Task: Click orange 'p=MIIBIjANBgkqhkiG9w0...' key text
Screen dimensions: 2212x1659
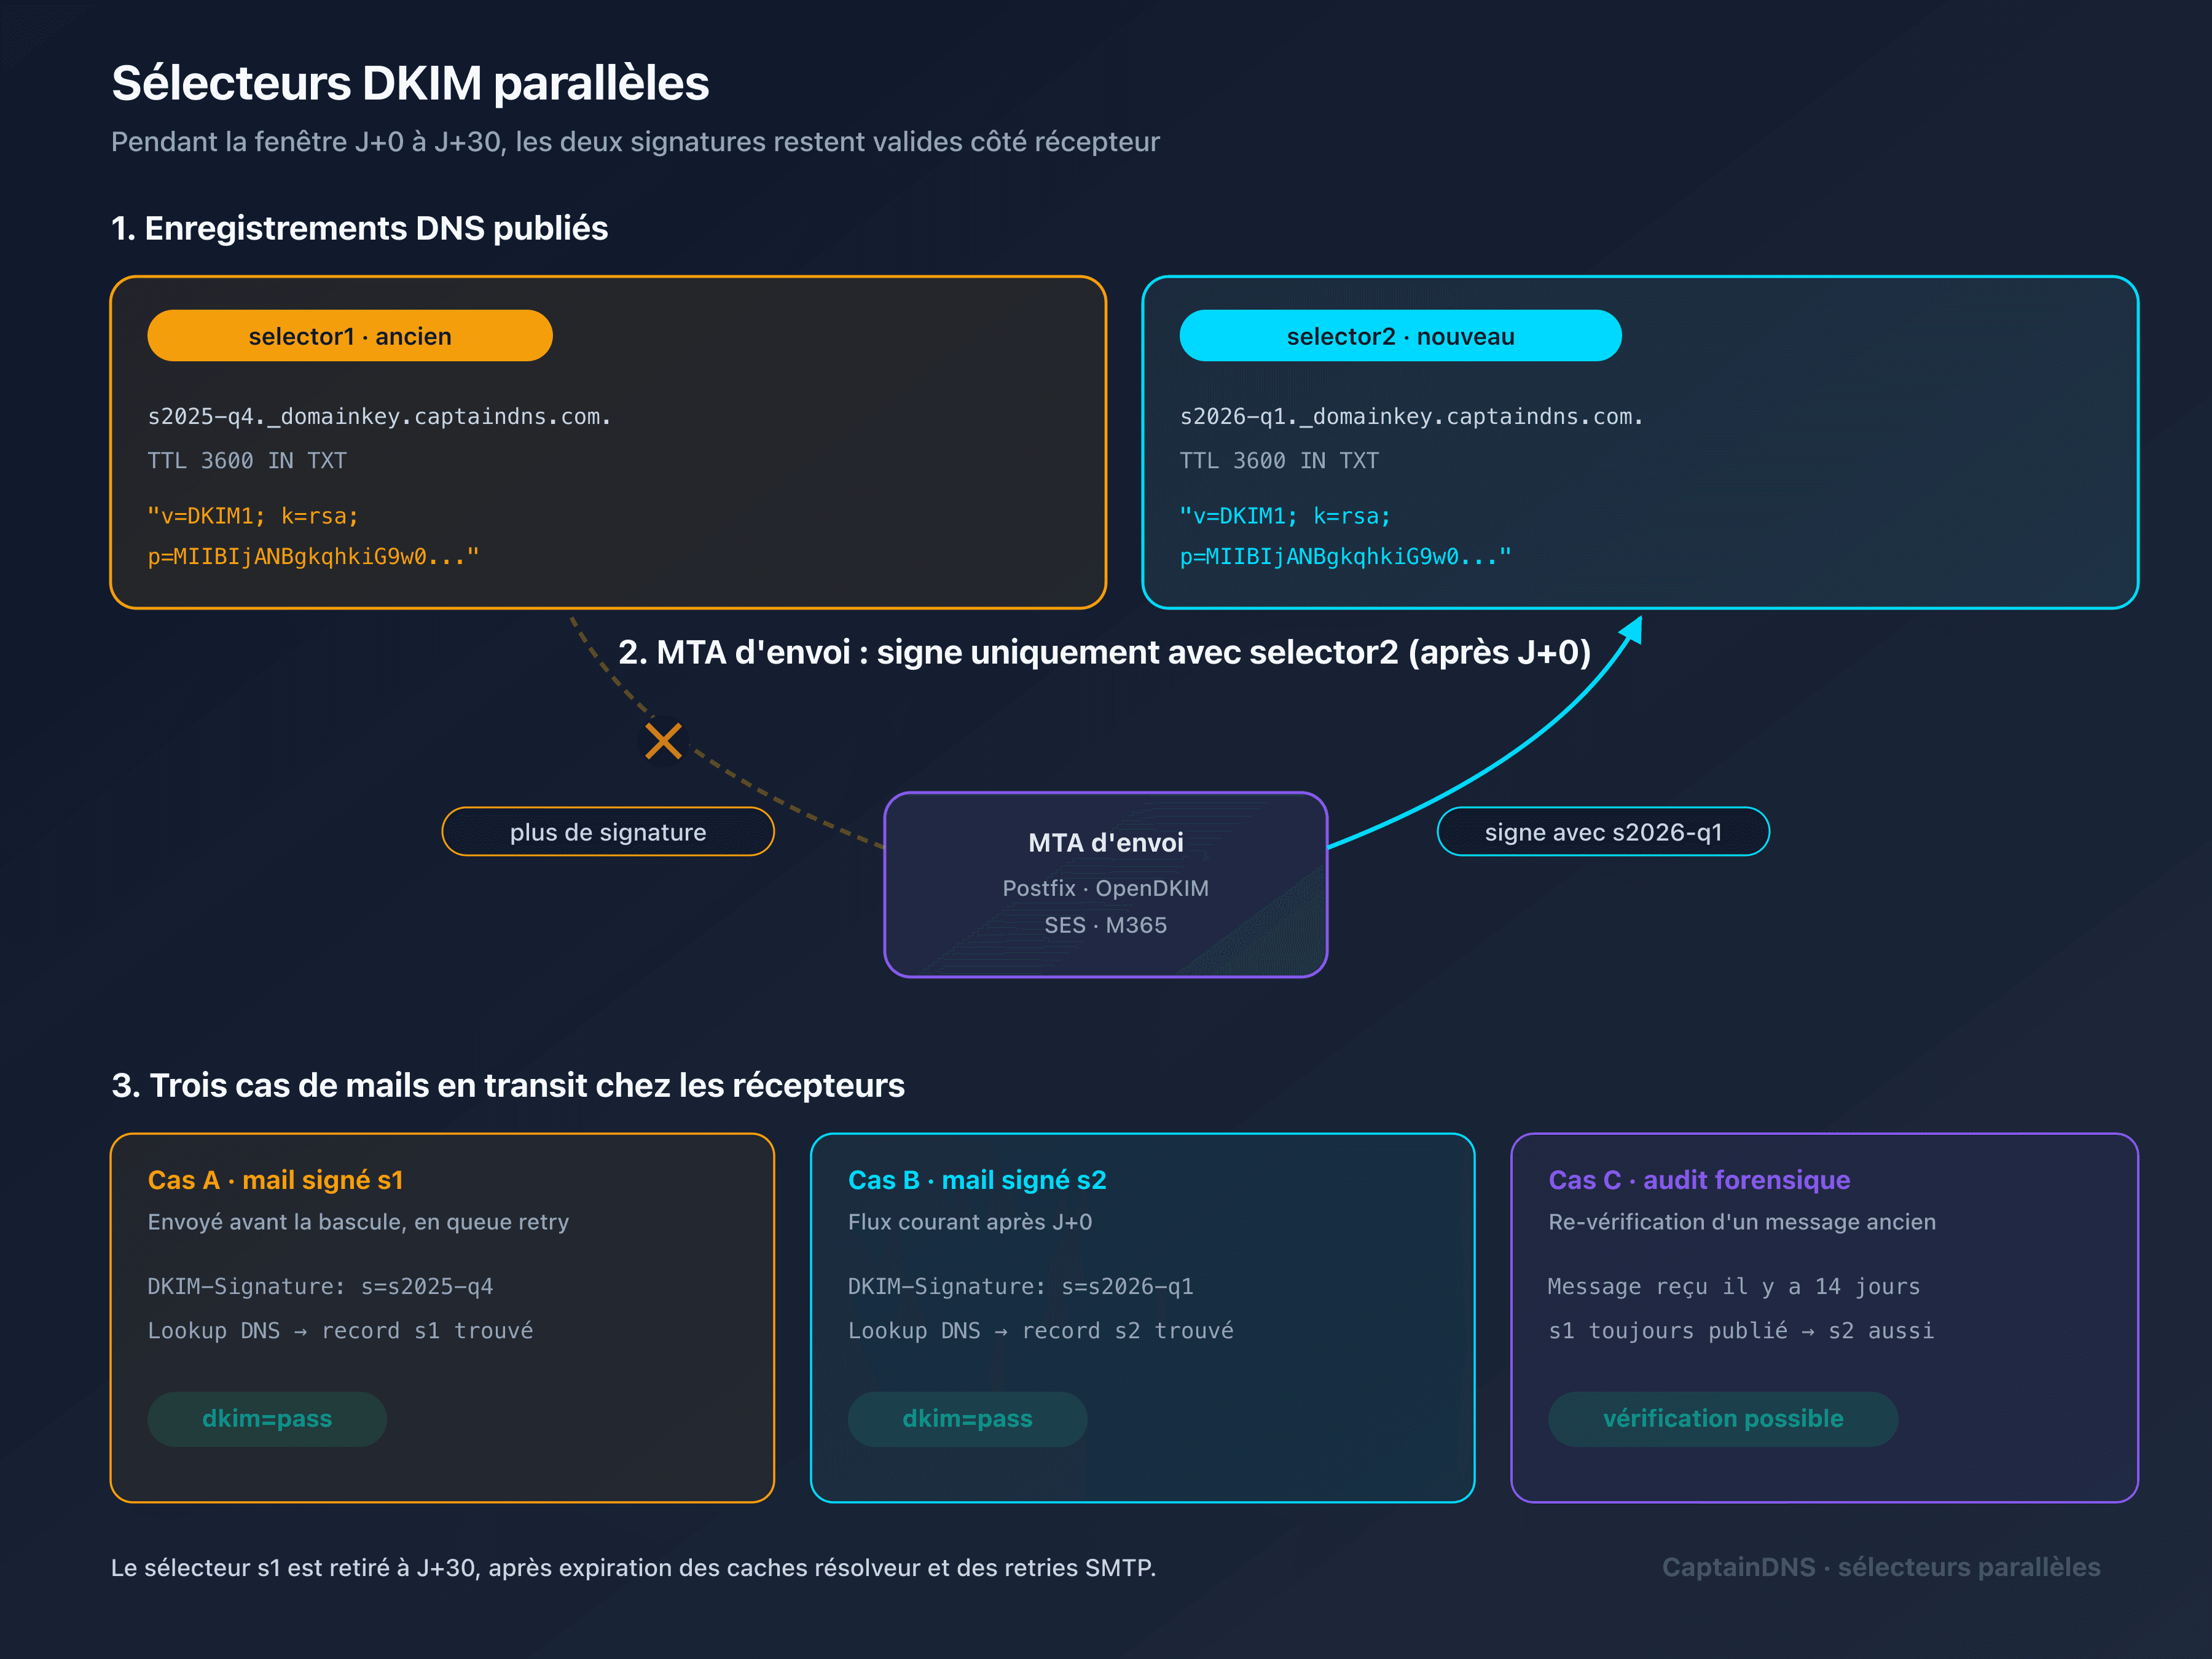Action: 313,557
